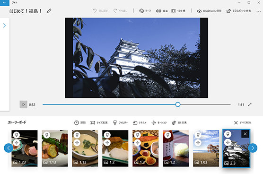Click filter badge on pepper clip
This screenshot has height=174, width=263.
[47, 135]
